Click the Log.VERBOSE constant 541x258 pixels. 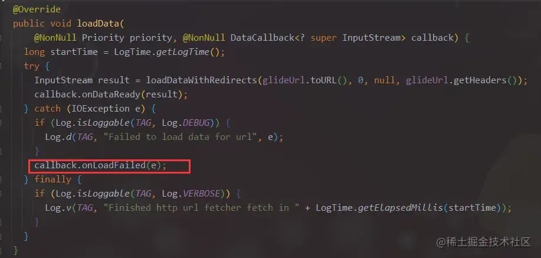[191, 194]
